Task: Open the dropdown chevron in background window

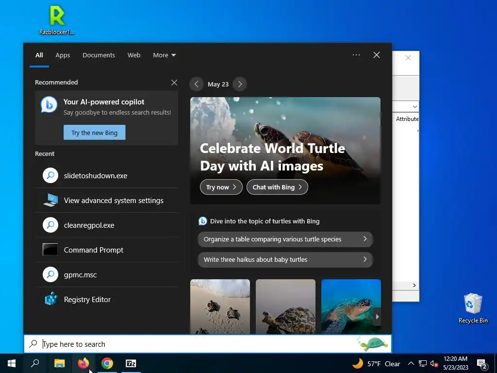Action: pos(415,106)
